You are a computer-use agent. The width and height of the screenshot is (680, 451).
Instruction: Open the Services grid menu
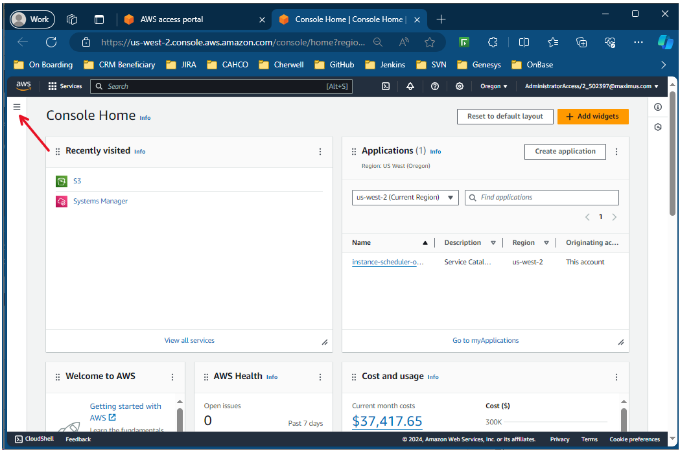point(65,86)
